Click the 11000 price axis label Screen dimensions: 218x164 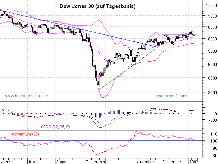tap(211, 16)
